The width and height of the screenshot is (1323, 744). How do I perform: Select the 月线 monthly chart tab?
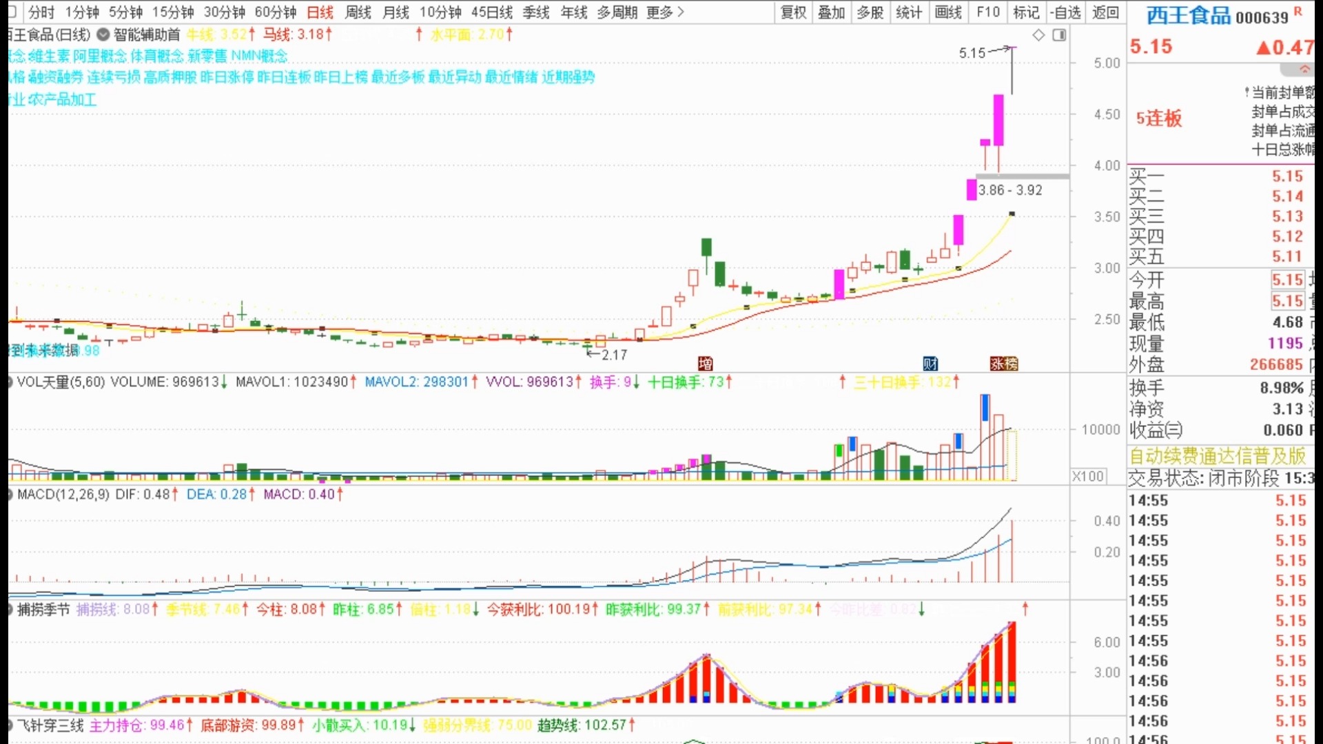coord(396,12)
